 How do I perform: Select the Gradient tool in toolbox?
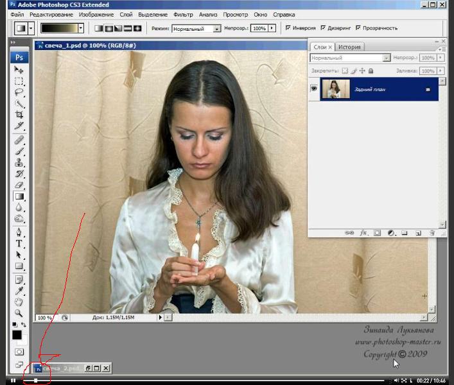click(x=19, y=196)
